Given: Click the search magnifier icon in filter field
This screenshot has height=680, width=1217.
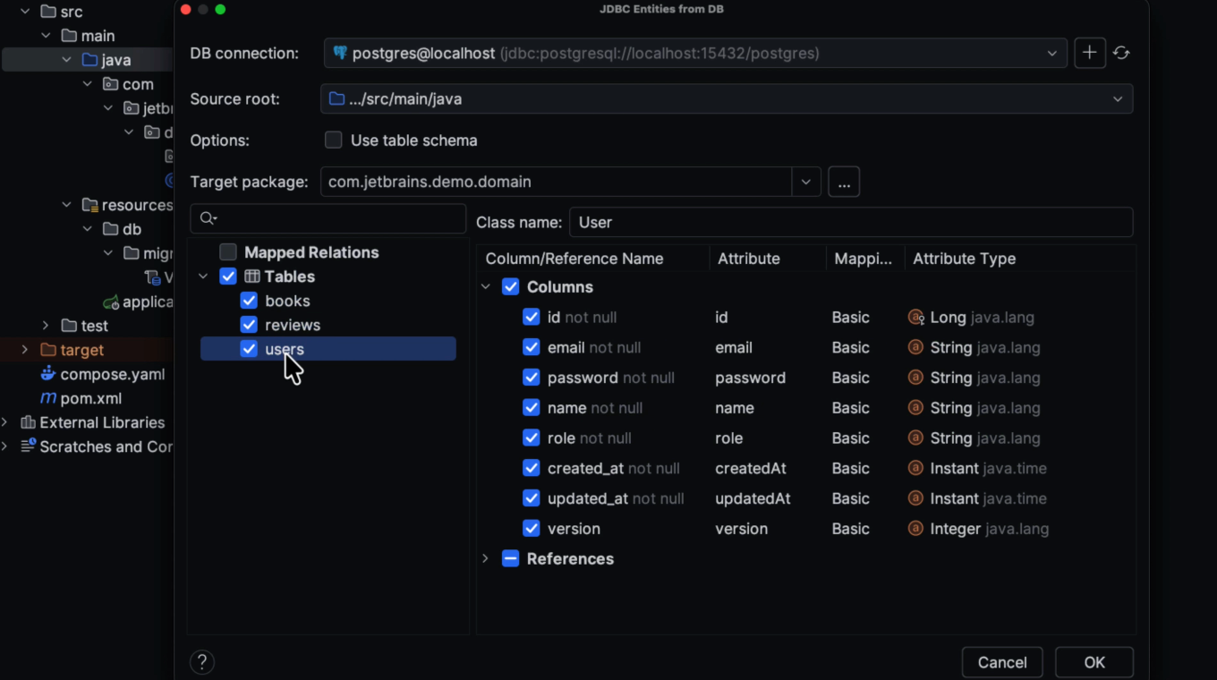Looking at the screenshot, I should 208,218.
